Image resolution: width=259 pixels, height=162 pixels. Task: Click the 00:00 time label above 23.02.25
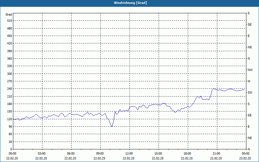[x=246, y=153]
